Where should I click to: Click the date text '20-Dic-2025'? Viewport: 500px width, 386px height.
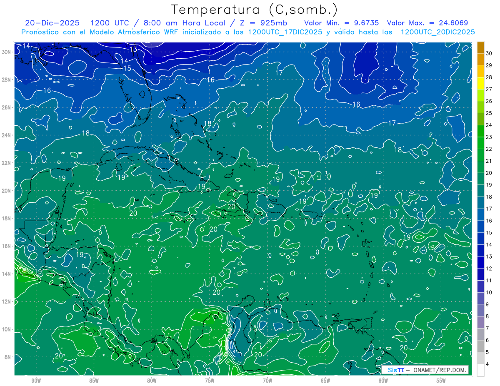pyautogui.click(x=53, y=23)
